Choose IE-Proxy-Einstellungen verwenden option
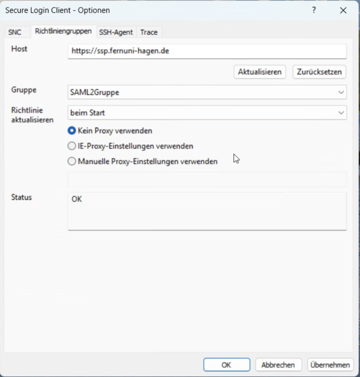Image resolution: width=360 pixels, height=377 pixels. [x=72, y=146]
